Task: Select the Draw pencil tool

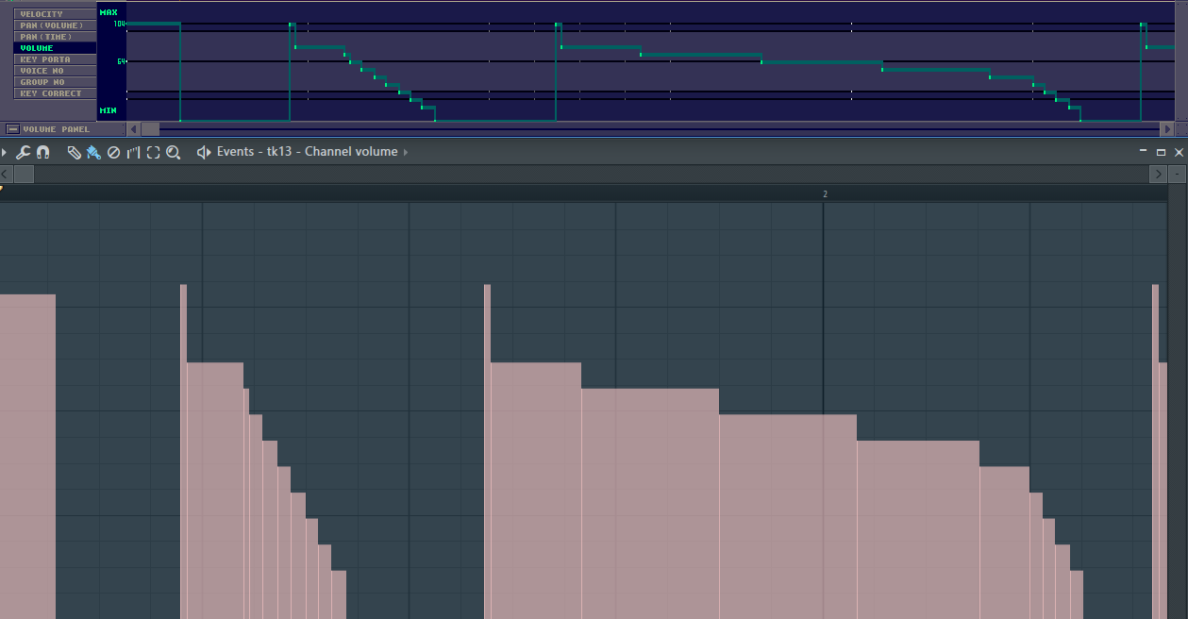Action: click(x=74, y=152)
